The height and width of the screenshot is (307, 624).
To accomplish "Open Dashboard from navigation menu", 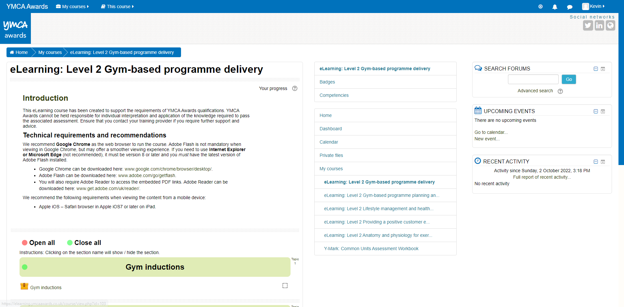I will (331, 129).
